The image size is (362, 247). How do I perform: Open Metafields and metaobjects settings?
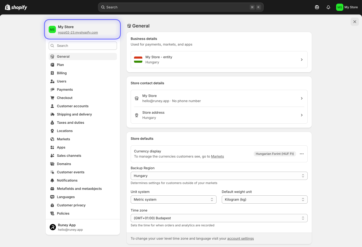[x=83, y=189]
